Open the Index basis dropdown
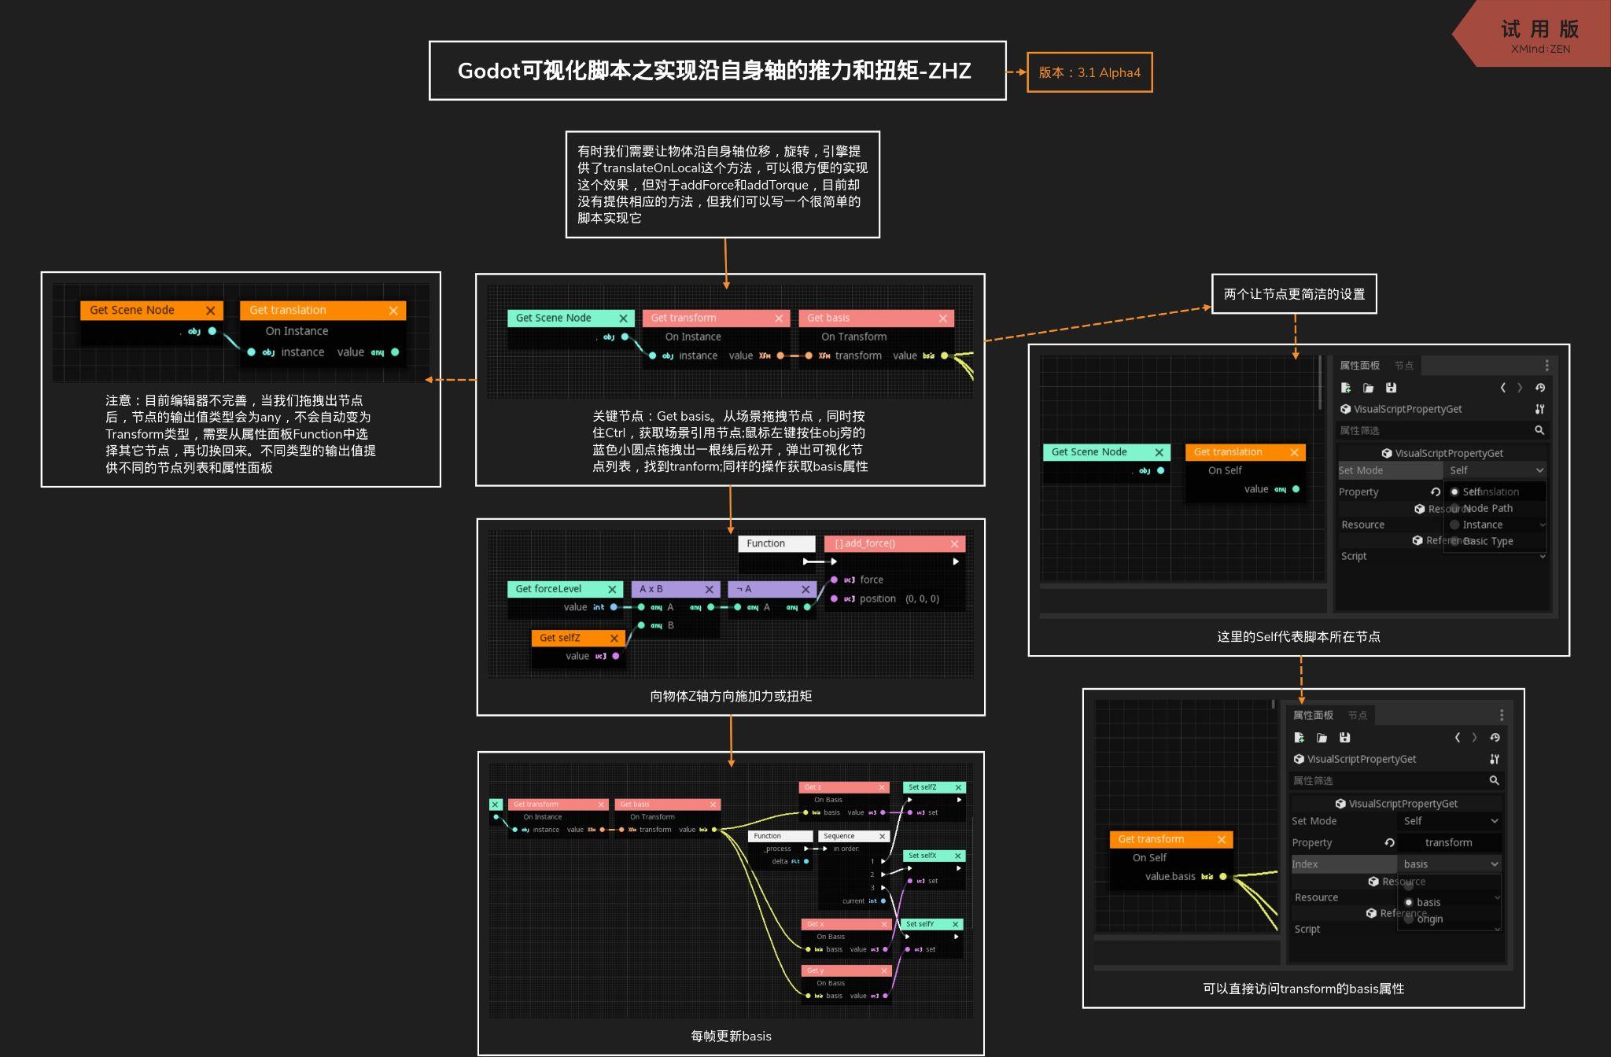Screen dimensions: 1611x1057 pos(1450,864)
